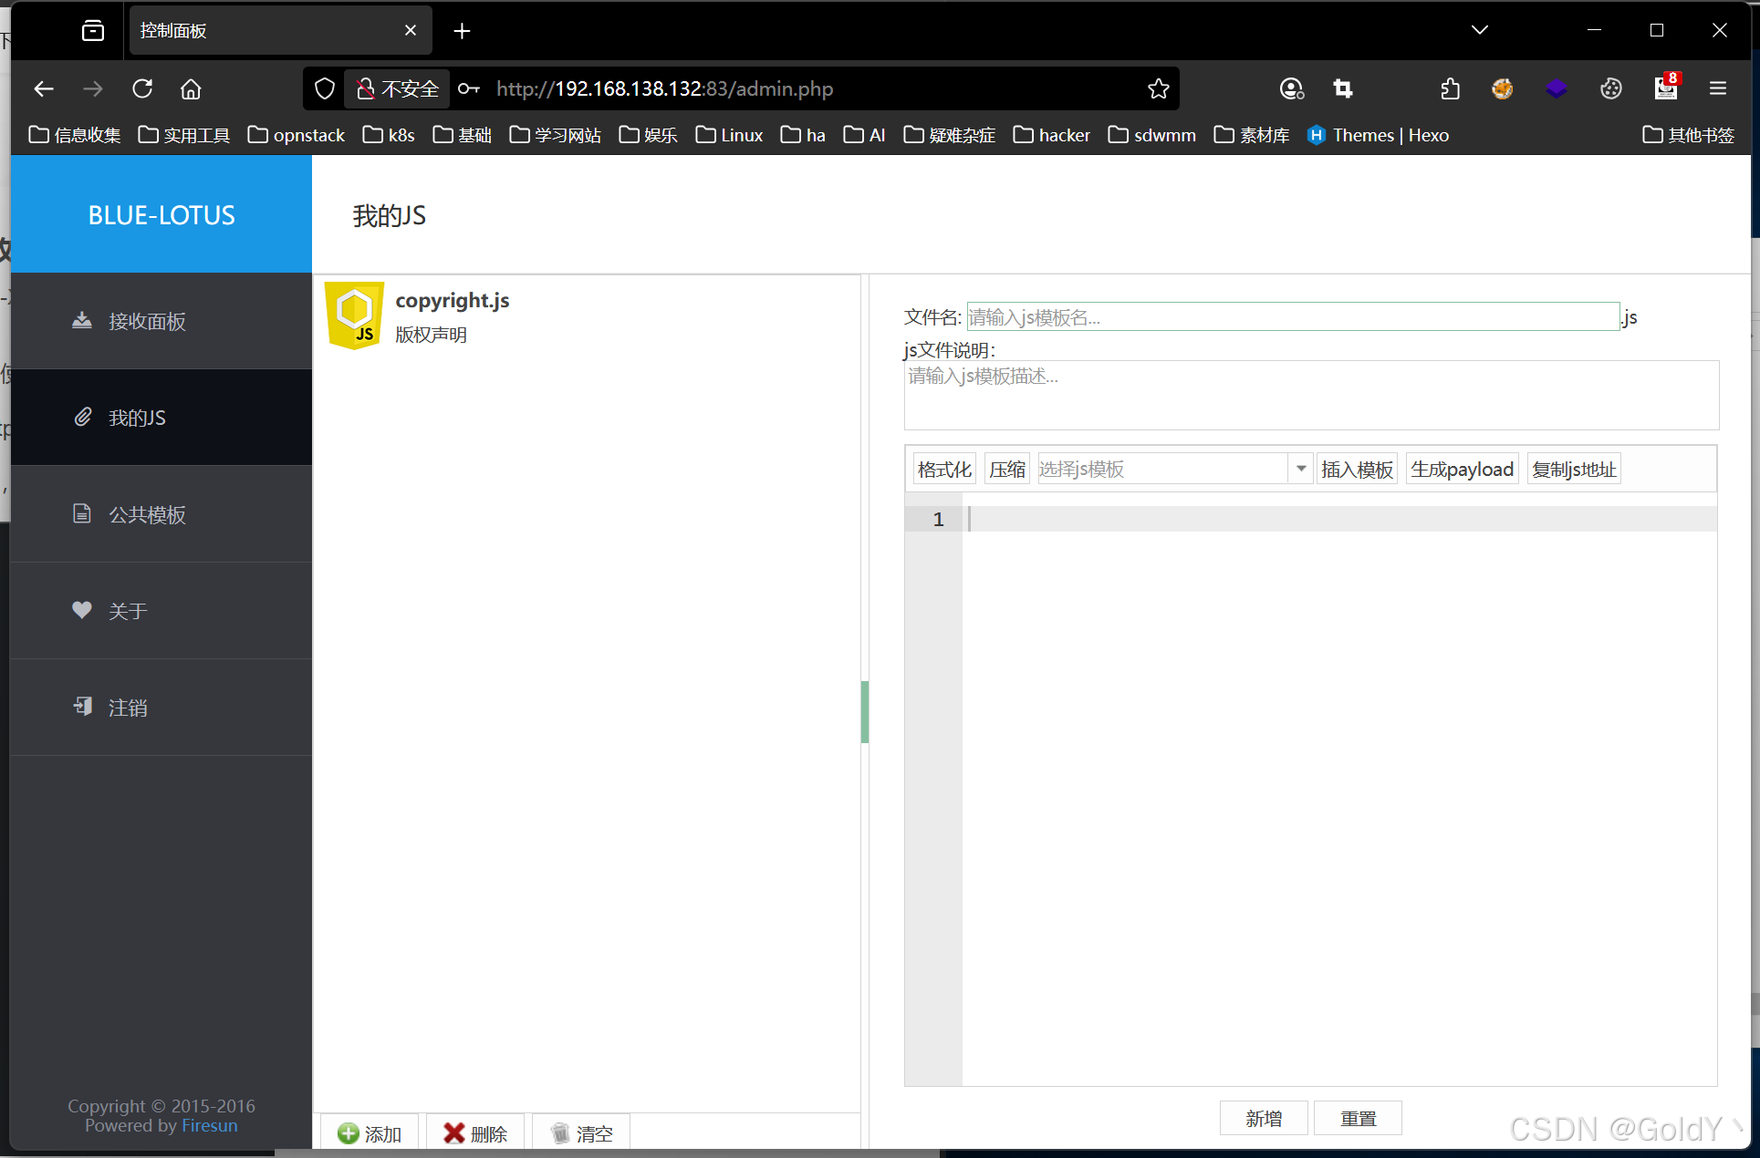1760x1158 pixels.
Task: Click the 格式化 toolbar button
Action: click(x=943, y=469)
